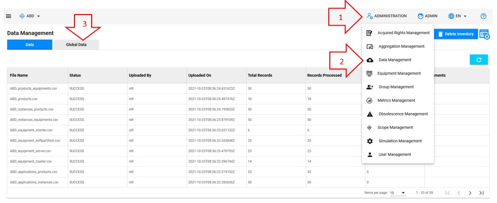Go to the next page of results

470,193
